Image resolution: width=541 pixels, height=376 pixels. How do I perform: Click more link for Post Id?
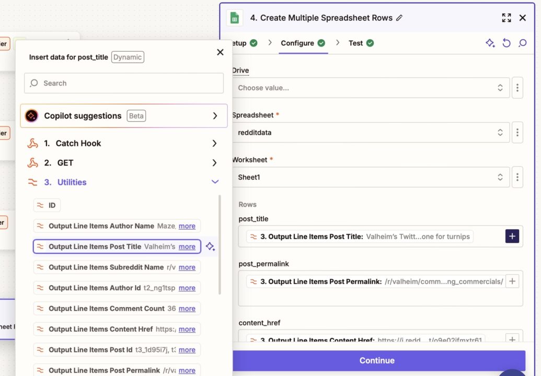click(187, 350)
